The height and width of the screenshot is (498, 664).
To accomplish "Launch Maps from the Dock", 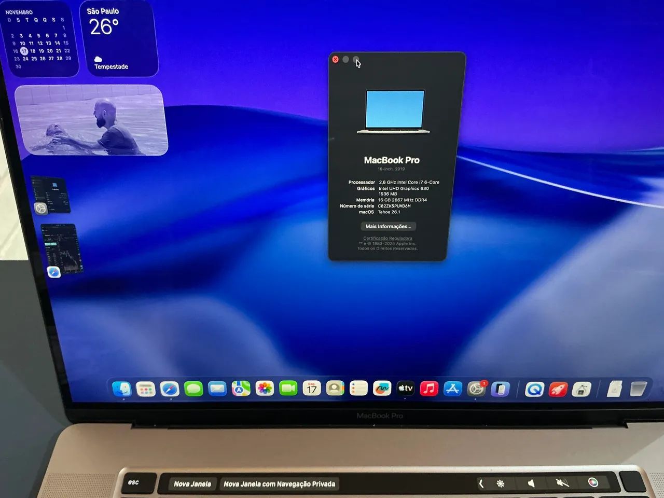I will click(x=241, y=389).
